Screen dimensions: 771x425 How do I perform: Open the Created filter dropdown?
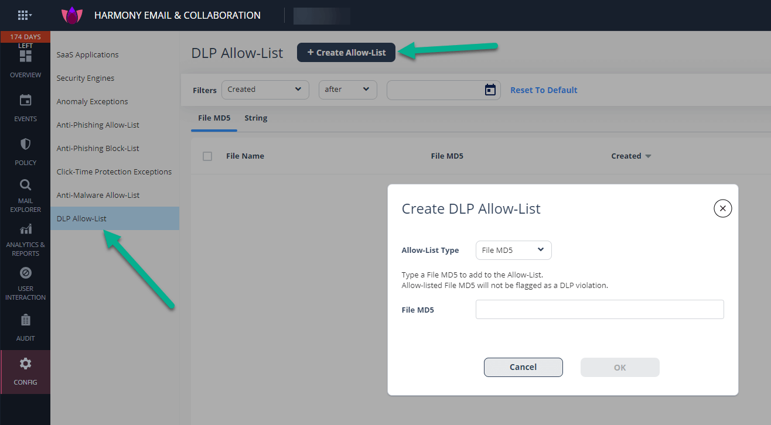click(x=265, y=89)
